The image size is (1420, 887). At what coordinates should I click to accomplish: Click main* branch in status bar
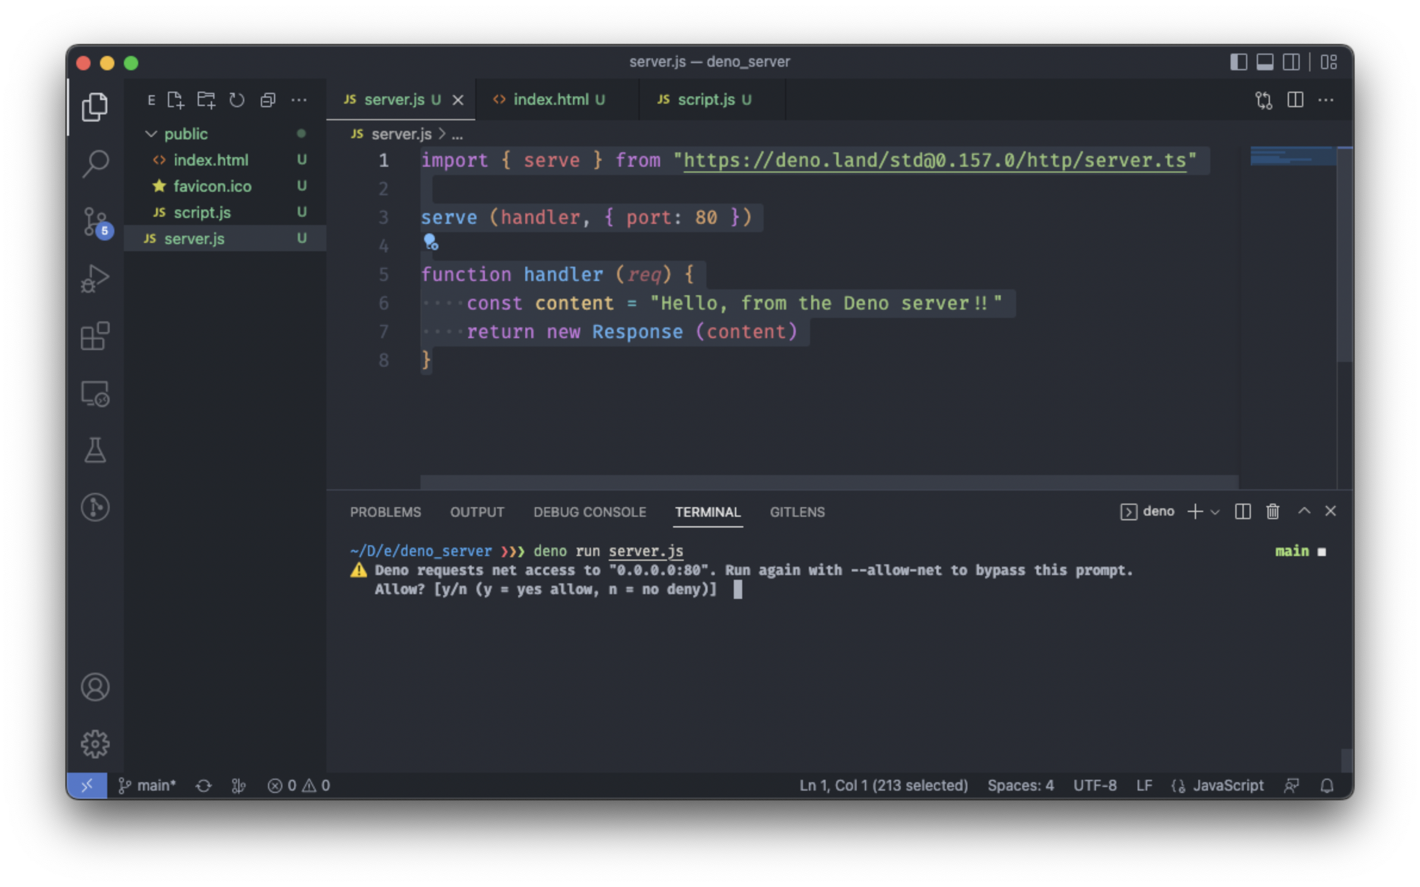click(147, 786)
